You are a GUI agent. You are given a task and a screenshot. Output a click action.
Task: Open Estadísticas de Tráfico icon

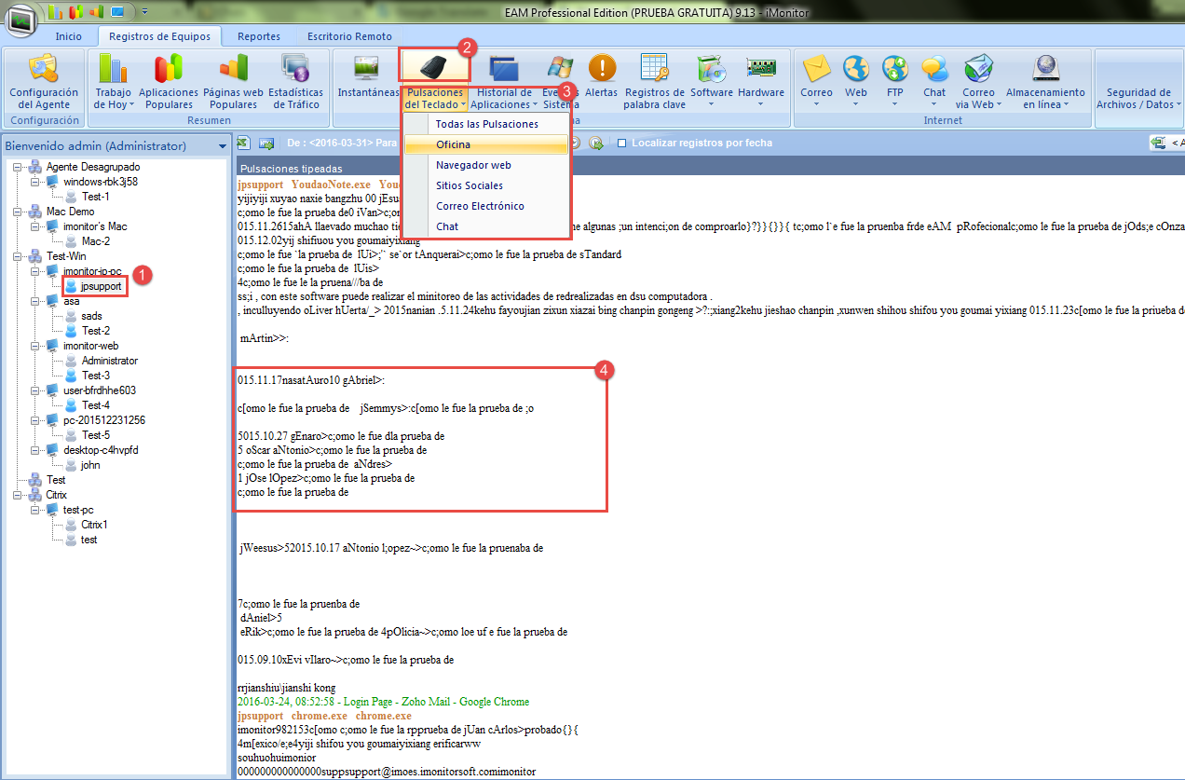[295, 71]
